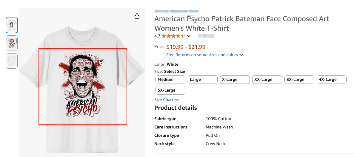The image size is (354, 157).
Task: Click the orange star rating icons
Action: [x=173, y=36]
